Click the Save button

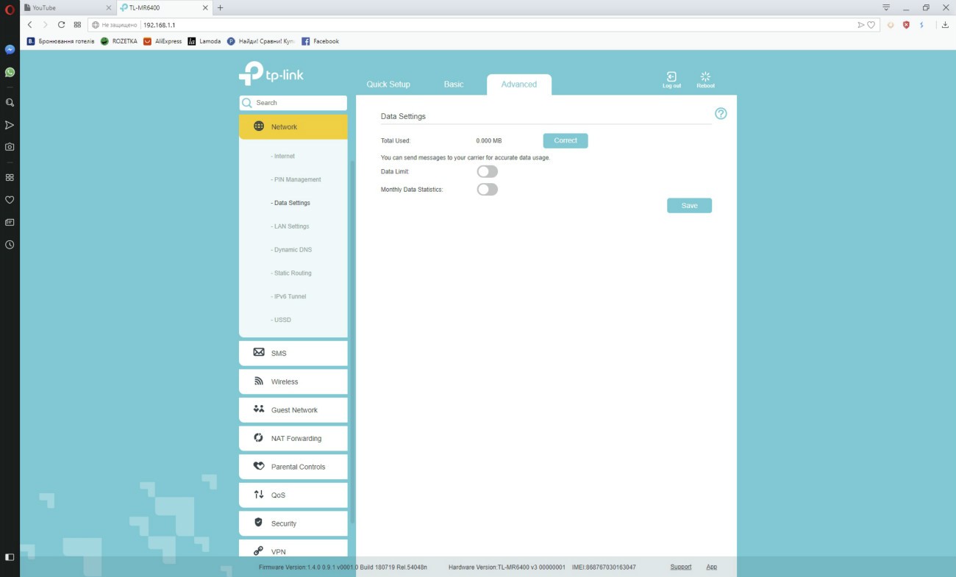pyautogui.click(x=689, y=206)
